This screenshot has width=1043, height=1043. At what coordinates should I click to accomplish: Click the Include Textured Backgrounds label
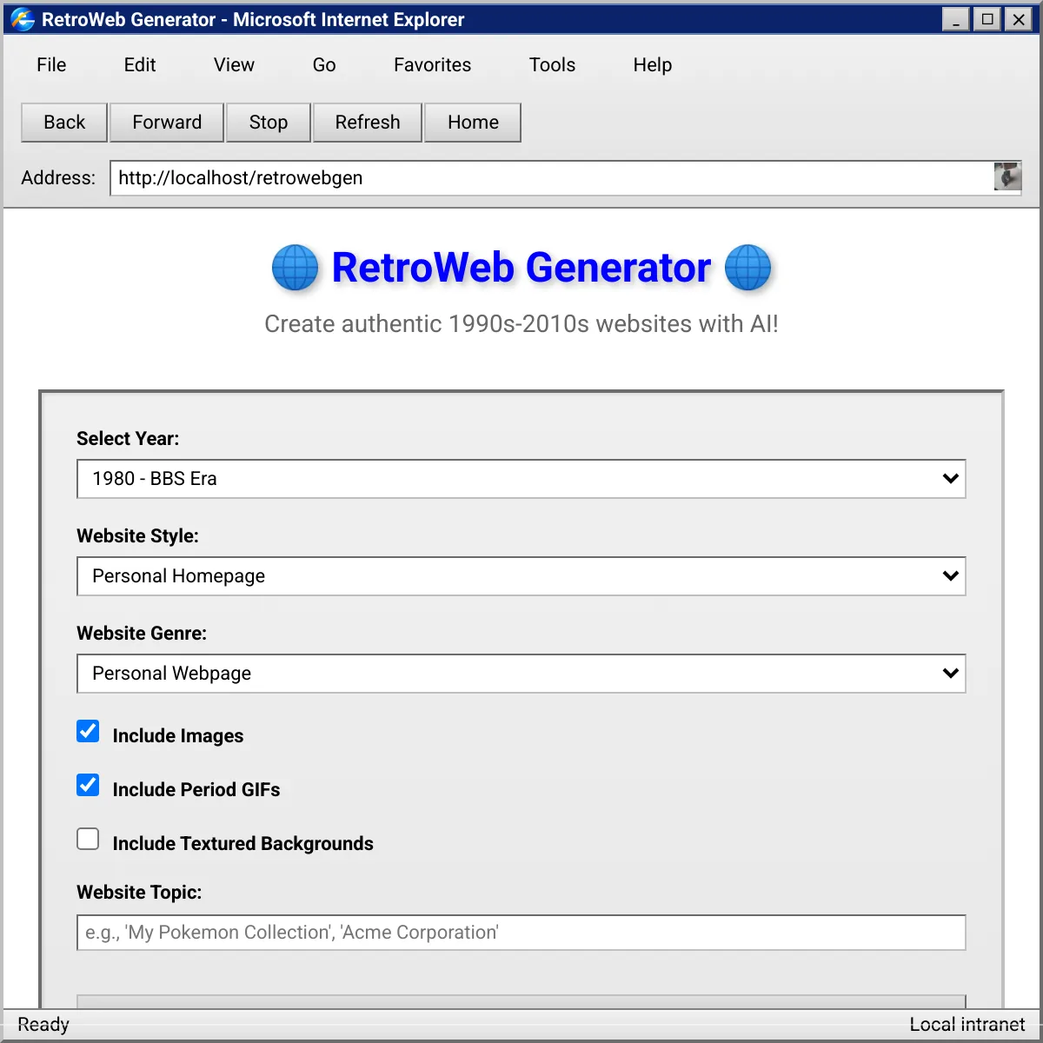[x=242, y=844]
